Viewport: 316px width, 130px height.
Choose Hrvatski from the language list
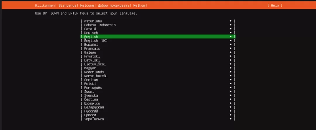[x=158, y=56]
